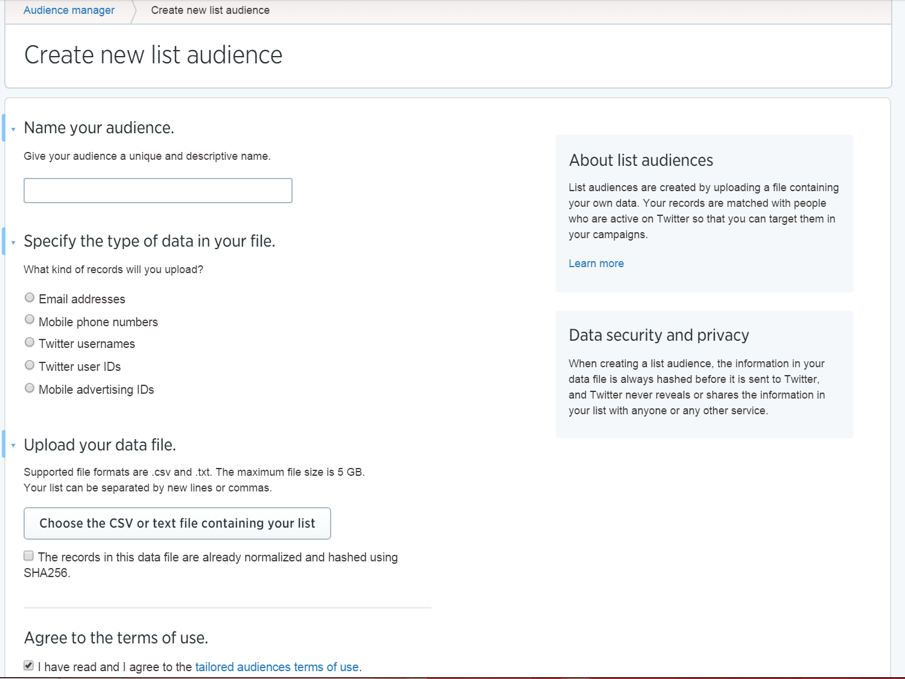Collapse the Name your audience section
The image size is (905, 679).
point(13,129)
